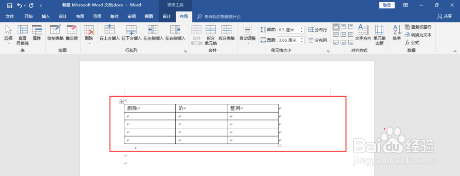
Task: Click Convert to Text (转换为文本)
Action: [418, 35]
